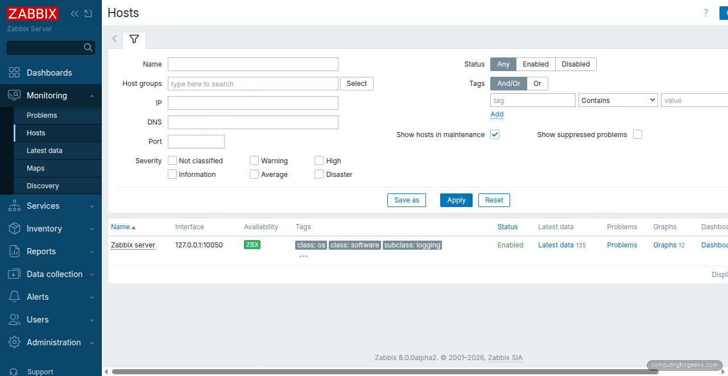The height and width of the screenshot is (376, 728).
Task: Click the search magnifier in the sidebar
Action: pyautogui.click(x=88, y=47)
